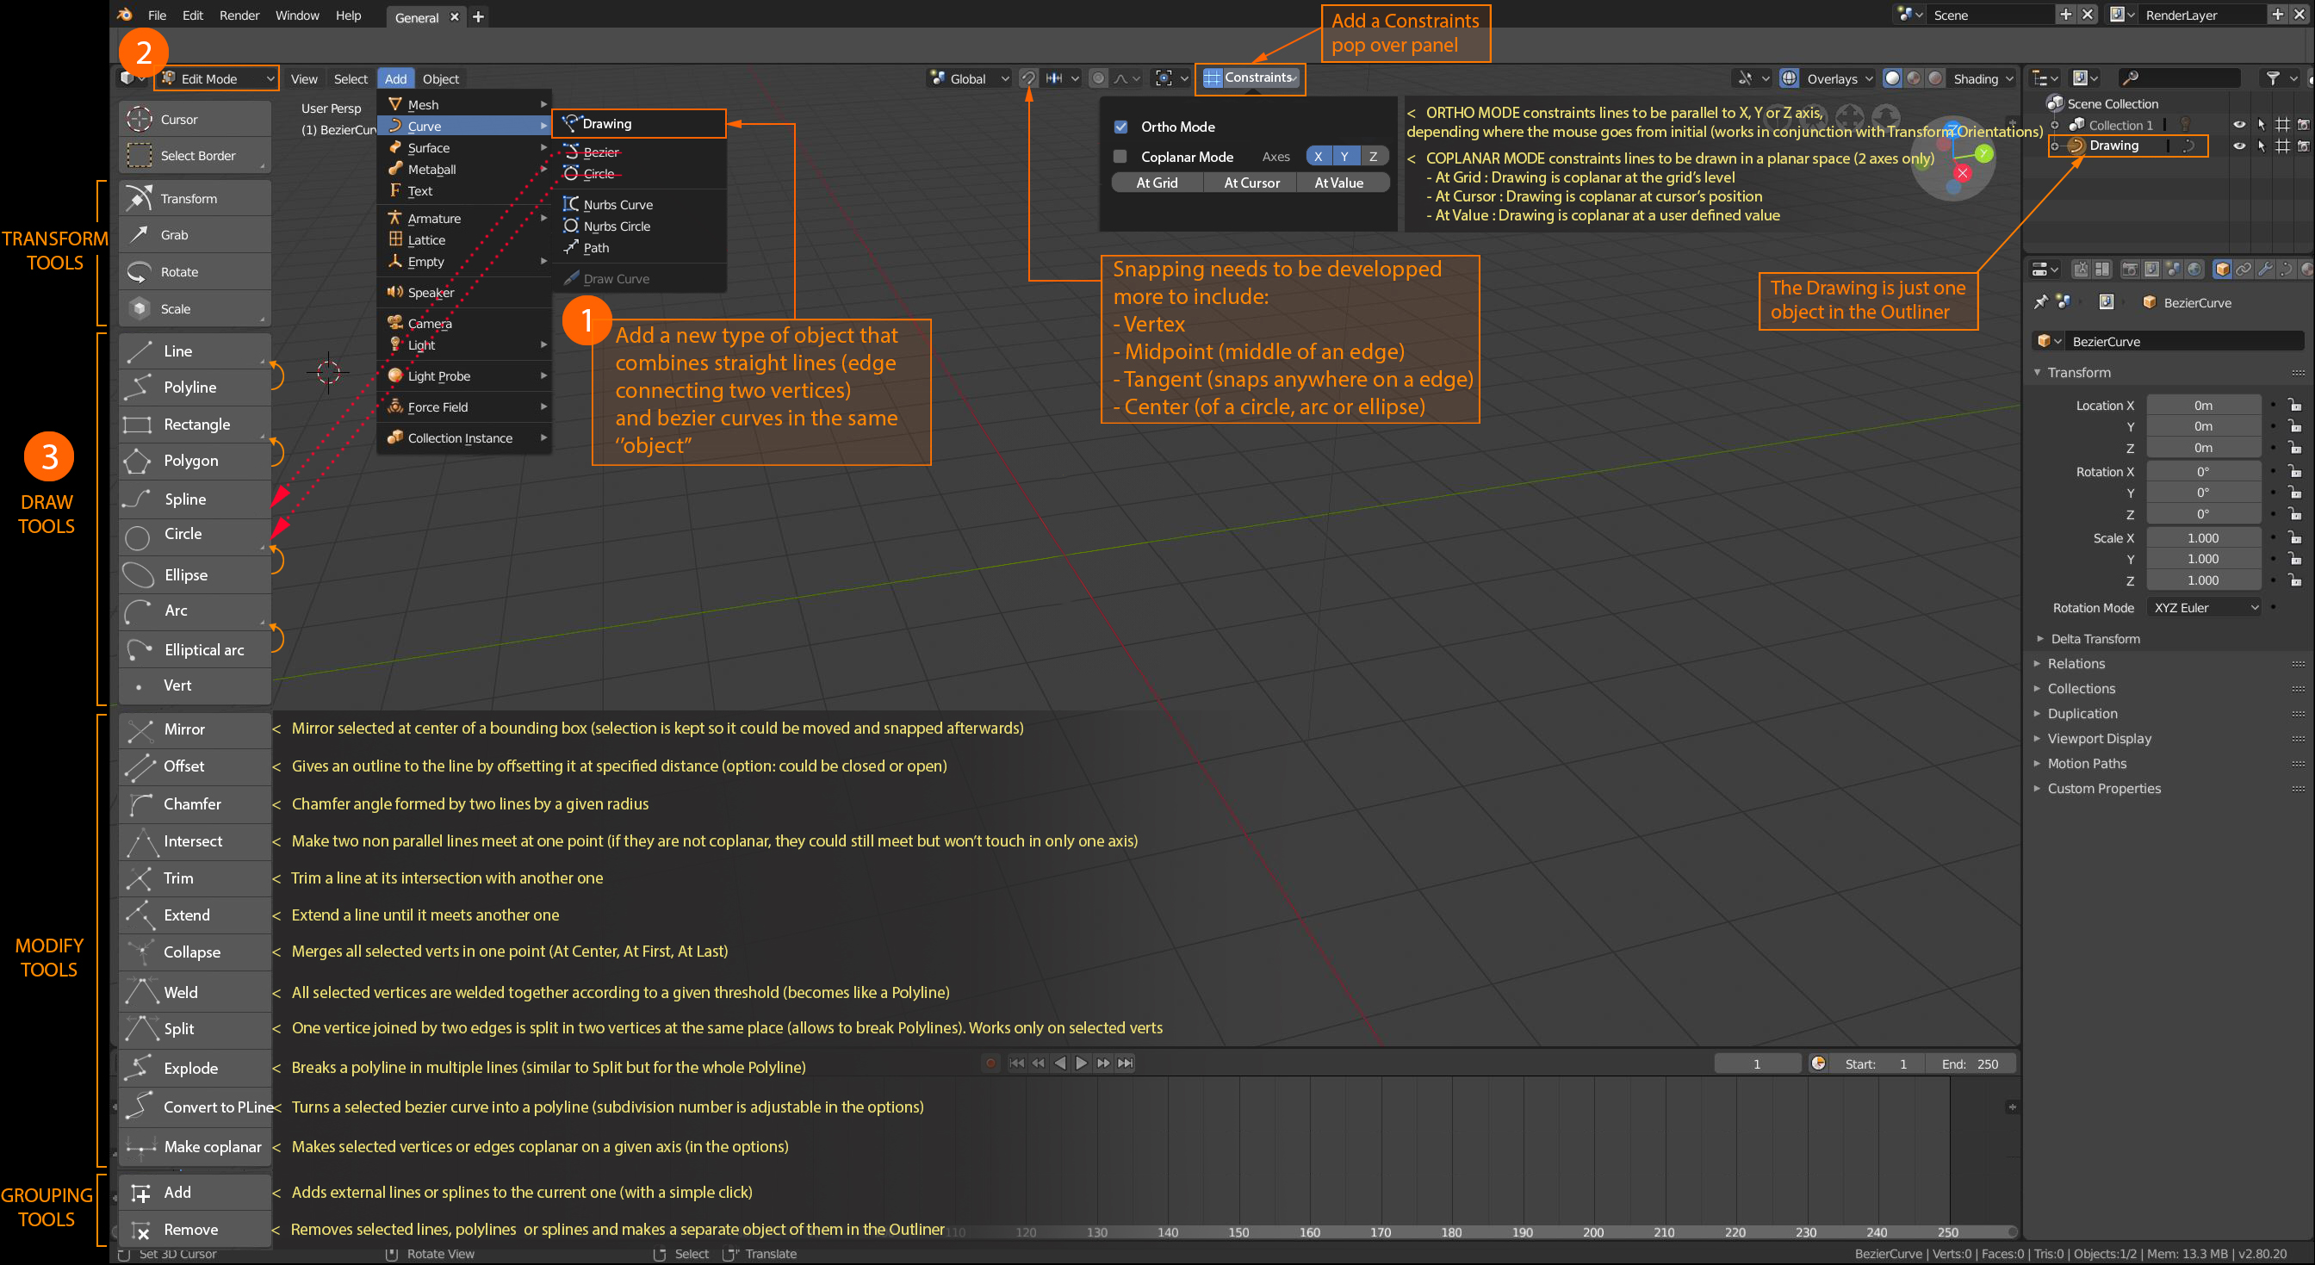Click the Make coplanar tool
2315x1265 pixels.
pyautogui.click(x=194, y=1146)
